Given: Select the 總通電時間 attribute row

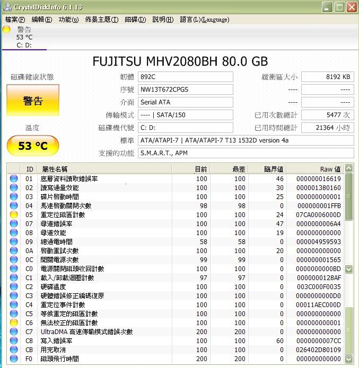Looking at the screenshot, I should coord(176,241).
